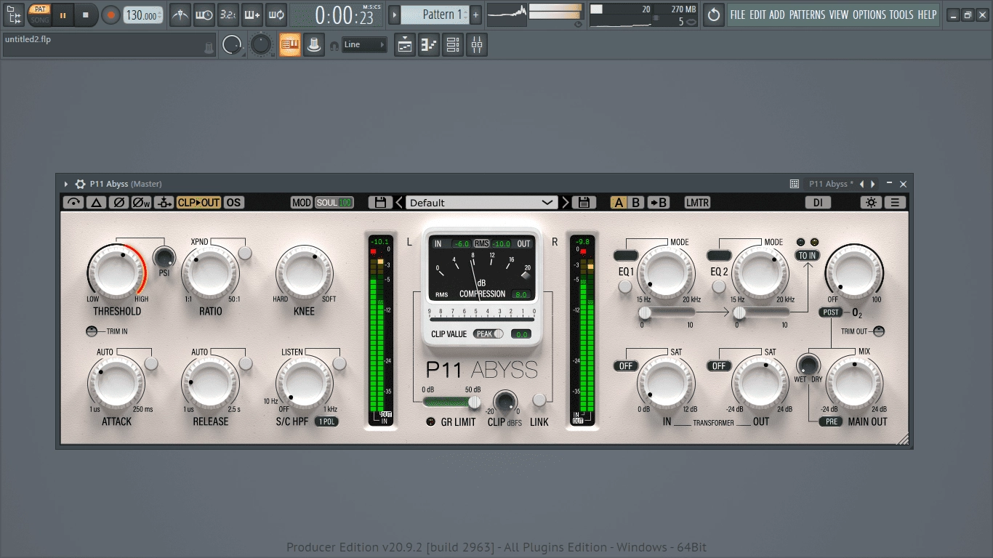
Task: Open the pattern/playlist browser icon at top-left
Action: 14,15
